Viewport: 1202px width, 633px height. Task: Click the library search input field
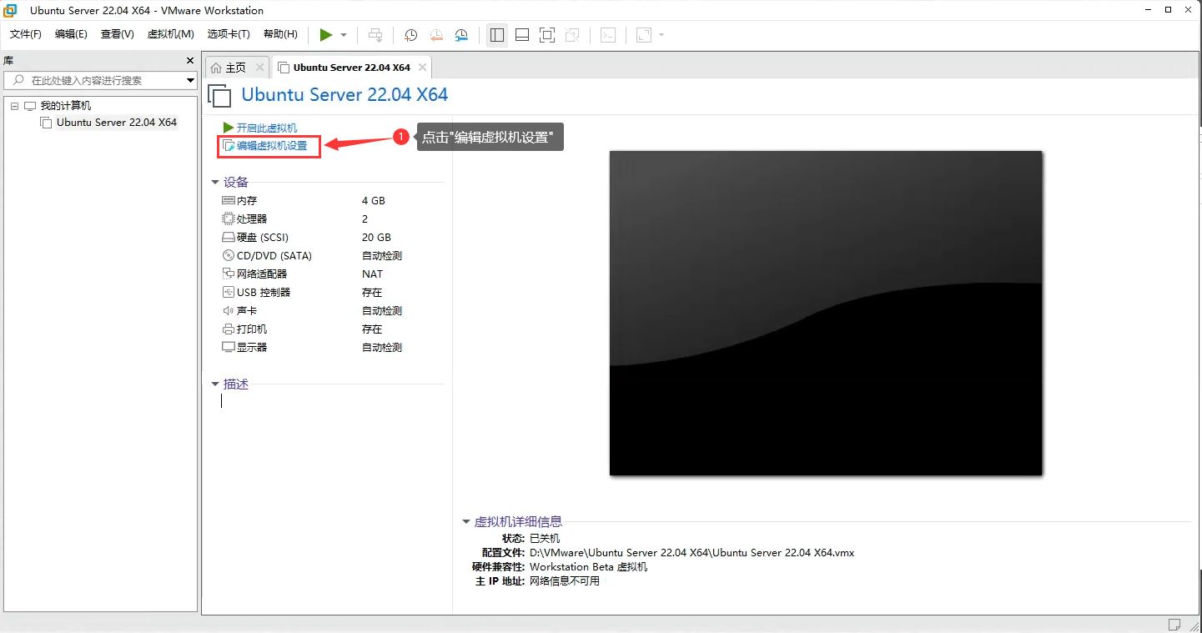coord(100,81)
